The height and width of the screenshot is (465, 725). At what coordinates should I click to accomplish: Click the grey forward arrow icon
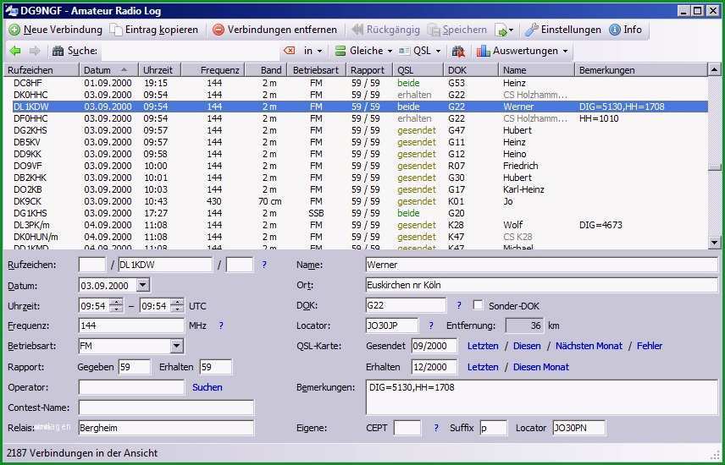tap(35, 51)
